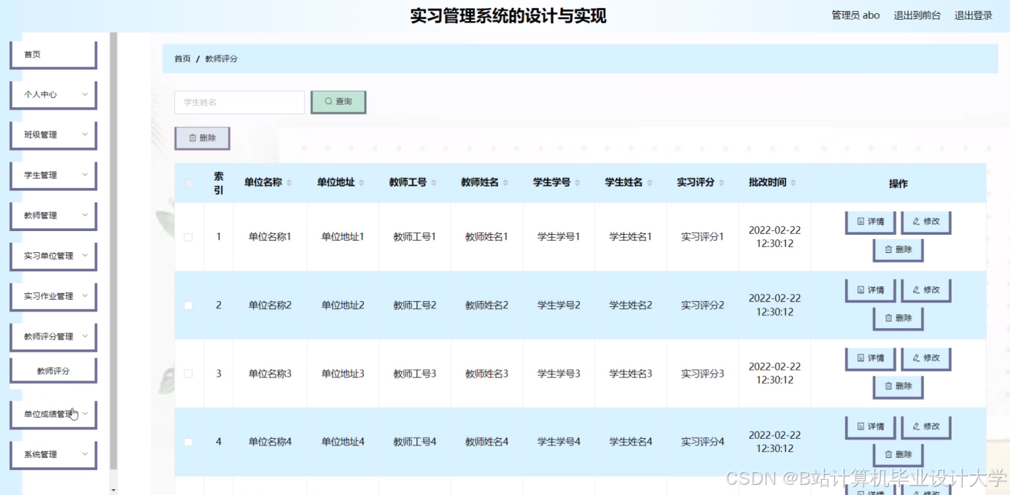
Task: Click the sidebar scroll-down arrow
Action: [113, 490]
